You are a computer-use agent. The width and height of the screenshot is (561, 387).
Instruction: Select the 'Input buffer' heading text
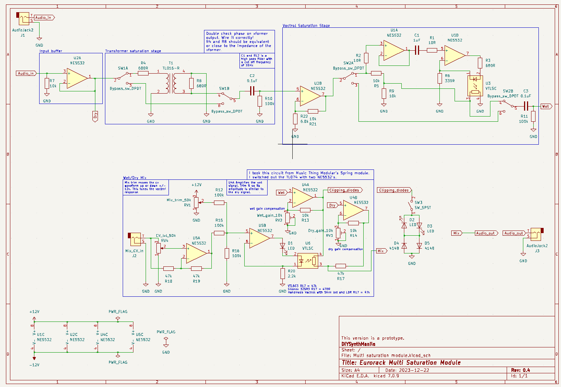pyautogui.click(x=51, y=51)
